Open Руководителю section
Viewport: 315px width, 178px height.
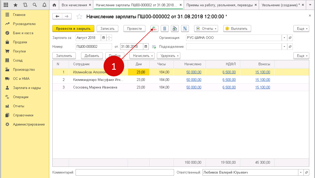click(24, 24)
